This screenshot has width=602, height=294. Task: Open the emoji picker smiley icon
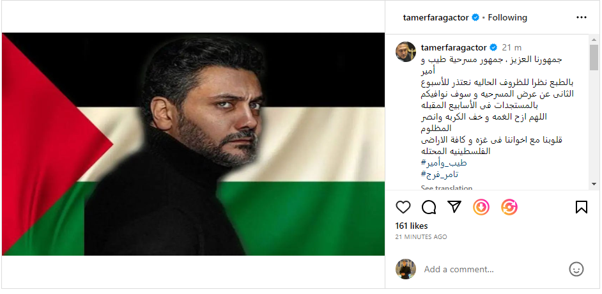pyautogui.click(x=576, y=269)
